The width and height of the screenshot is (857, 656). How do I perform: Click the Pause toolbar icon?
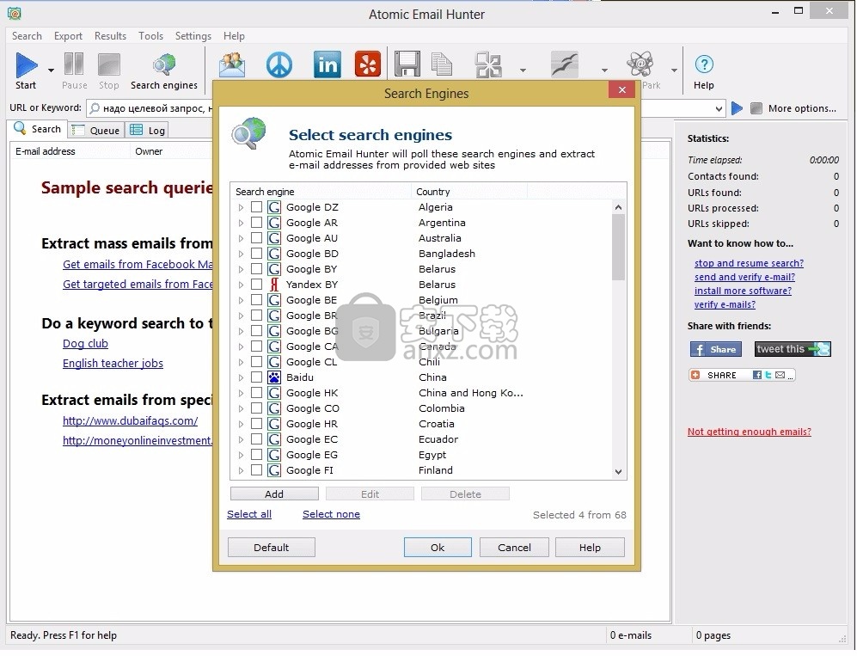click(74, 64)
